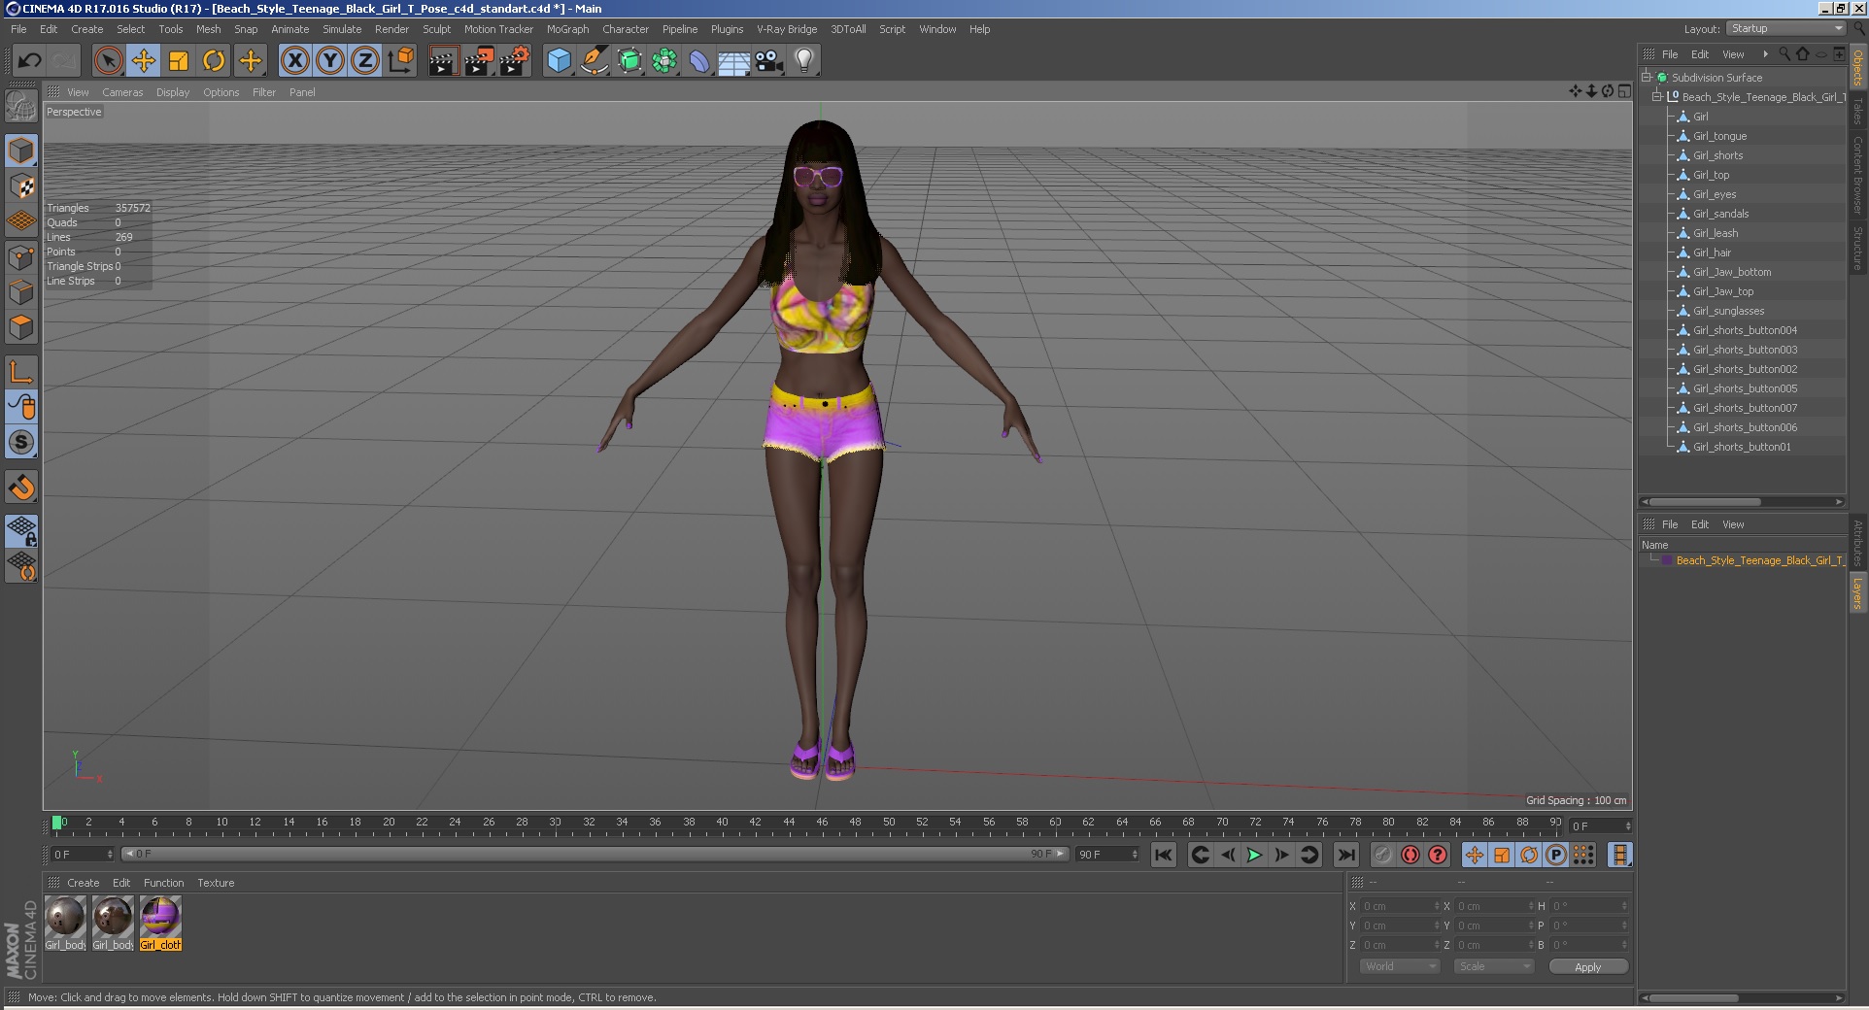Open material manager Texture menu
Screen dimensions: 1869x1010
coord(216,883)
